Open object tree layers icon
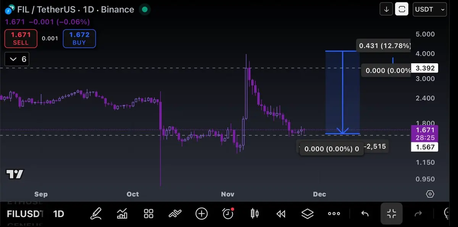Viewport: 458px width, 227px height. point(308,214)
